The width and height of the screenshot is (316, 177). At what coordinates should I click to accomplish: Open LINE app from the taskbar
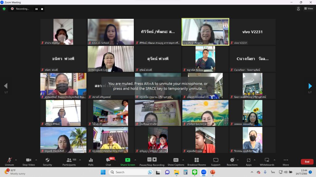coord(194,172)
